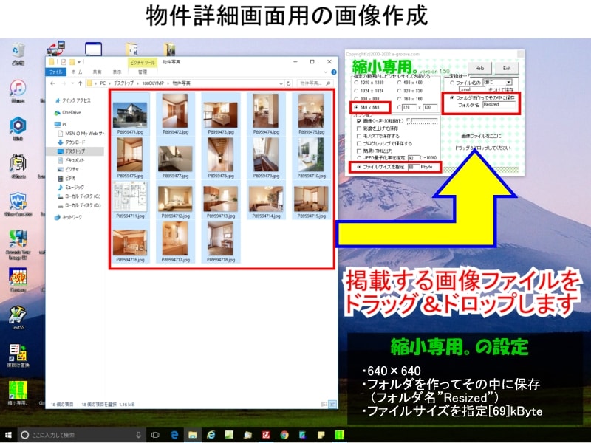This screenshot has width=591, height=443.
Task: Open the CSV grid application desktop icon
Action: pos(18,280)
